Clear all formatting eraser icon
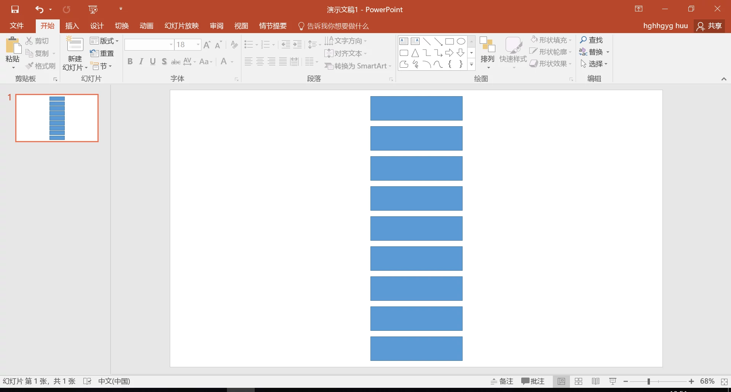The height and width of the screenshot is (392, 731). point(234,45)
